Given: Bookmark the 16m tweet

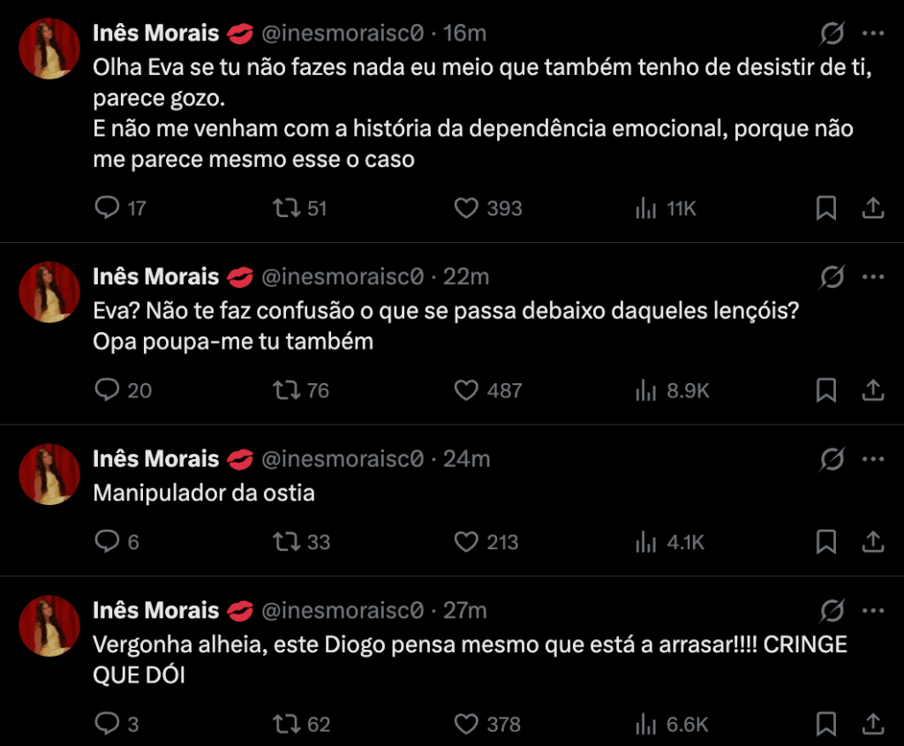Looking at the screenshot, I should pos(825,208).
